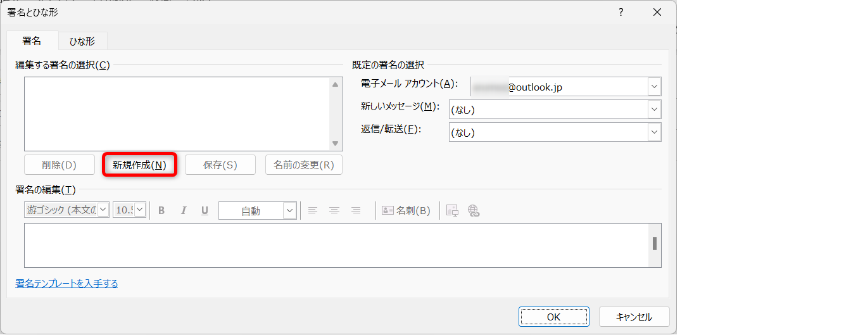Open the font name dropdown

pos(103,210)
